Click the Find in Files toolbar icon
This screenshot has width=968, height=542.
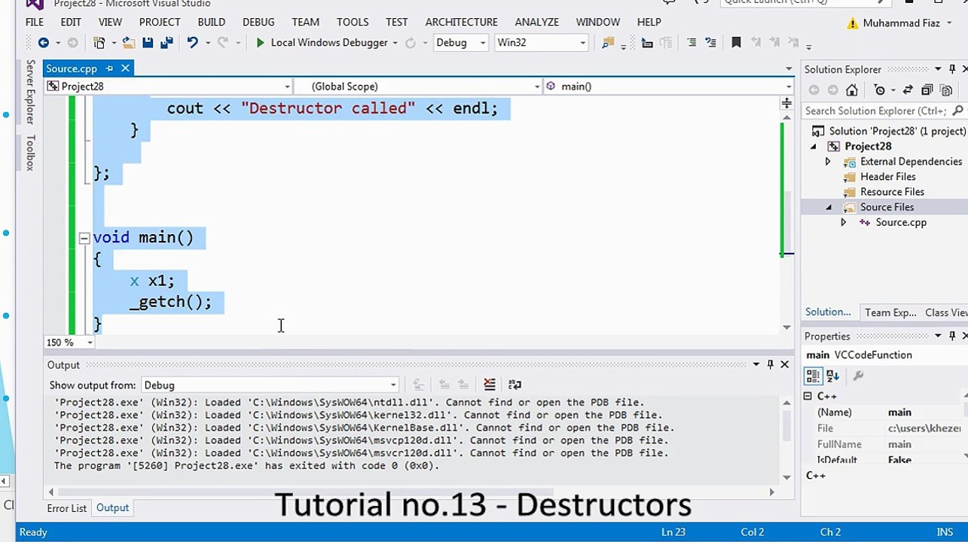pyautogui.click(x=608, y=43)
